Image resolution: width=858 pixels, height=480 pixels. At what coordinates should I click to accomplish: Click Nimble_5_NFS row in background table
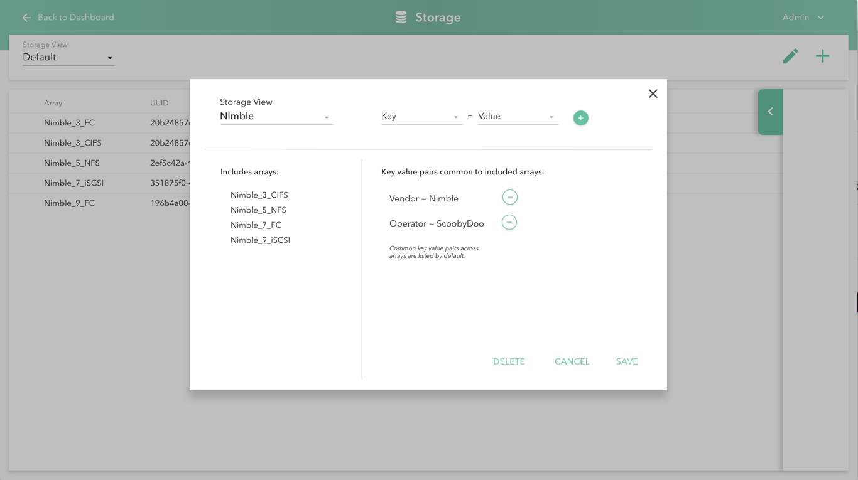pos(99,163)
